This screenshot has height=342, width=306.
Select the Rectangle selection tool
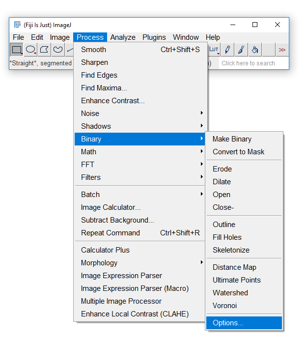point(17,50)
